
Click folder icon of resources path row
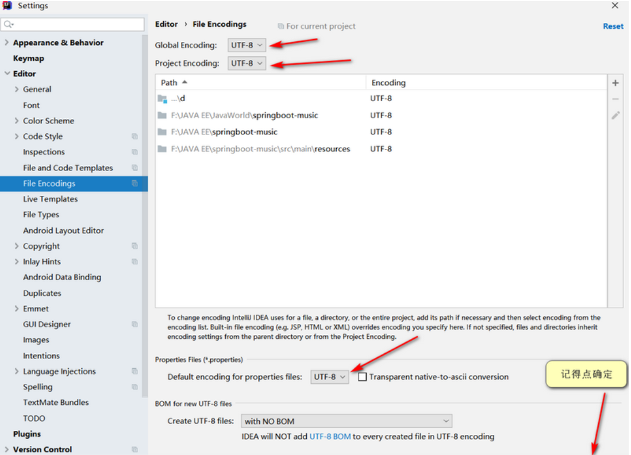coord(162,149)
